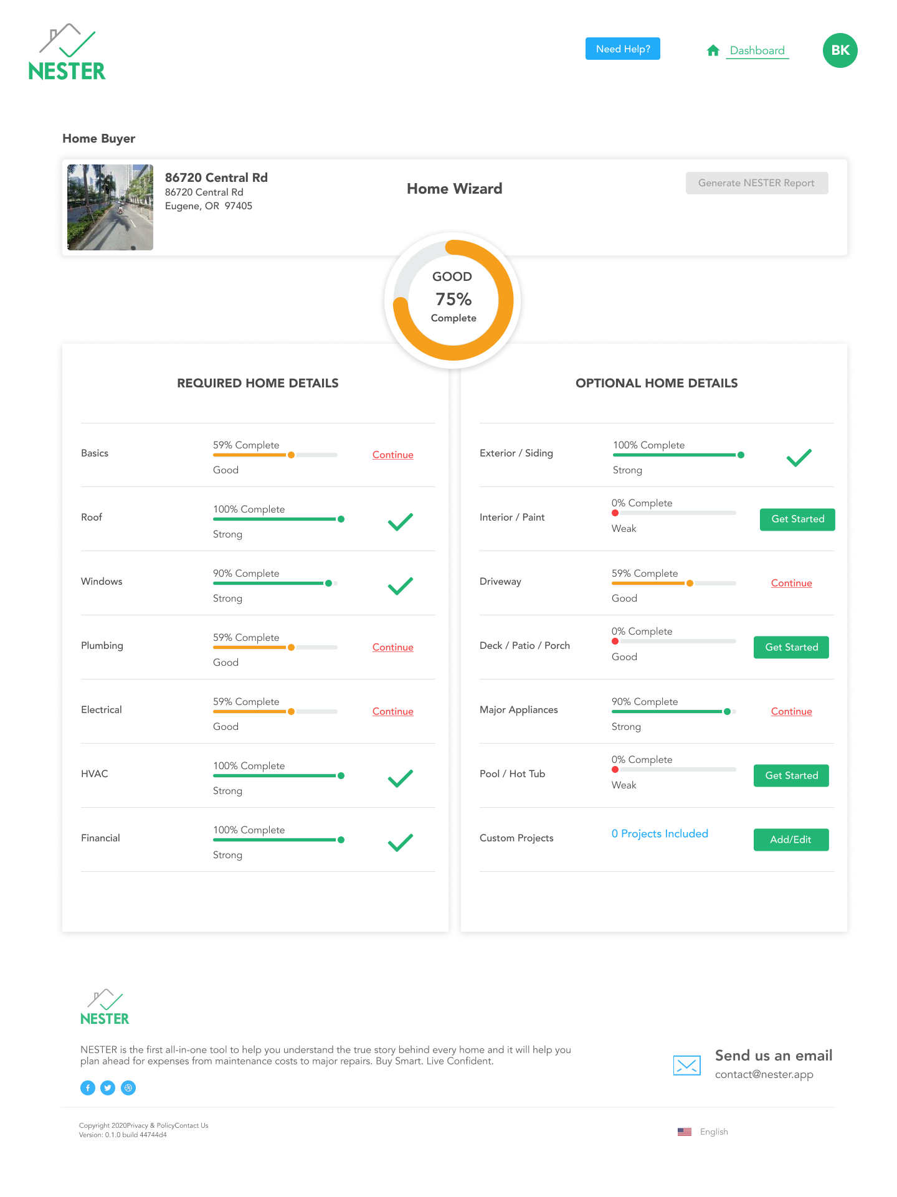The height and width of the screenshot is (1197, 897).
Task: Click Eugene, OR 97405 address line
Action: pos(209,206)
